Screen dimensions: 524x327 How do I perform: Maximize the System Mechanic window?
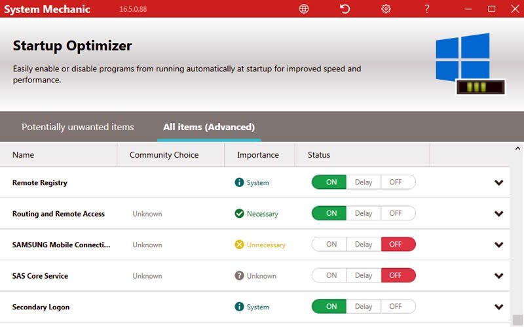491,9
